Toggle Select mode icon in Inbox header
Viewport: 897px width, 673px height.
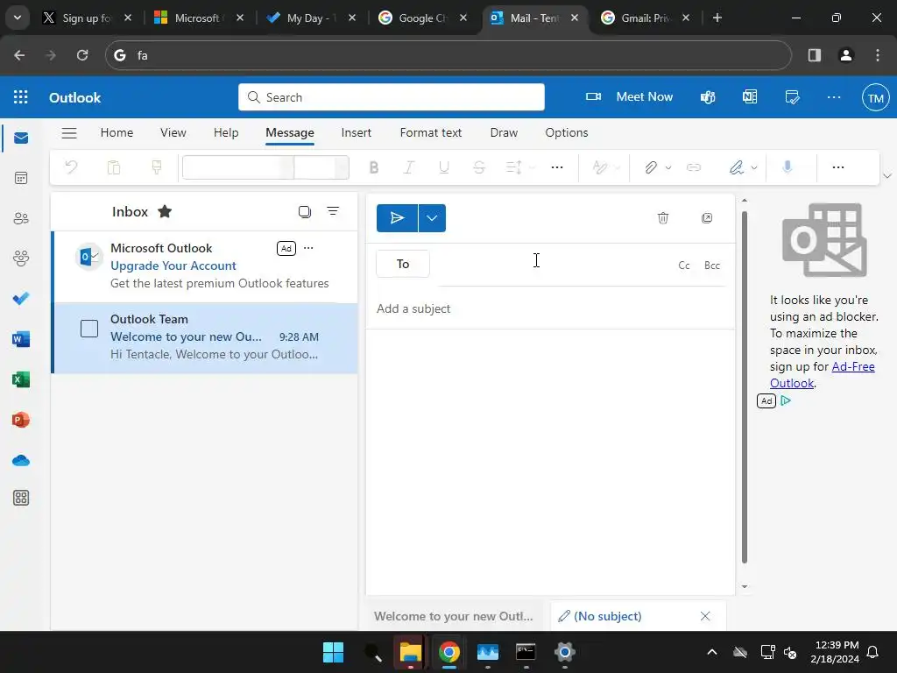coord(304,212)
